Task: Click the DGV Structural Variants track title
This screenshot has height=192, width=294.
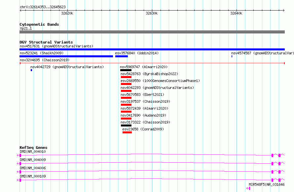Action: 46,42
